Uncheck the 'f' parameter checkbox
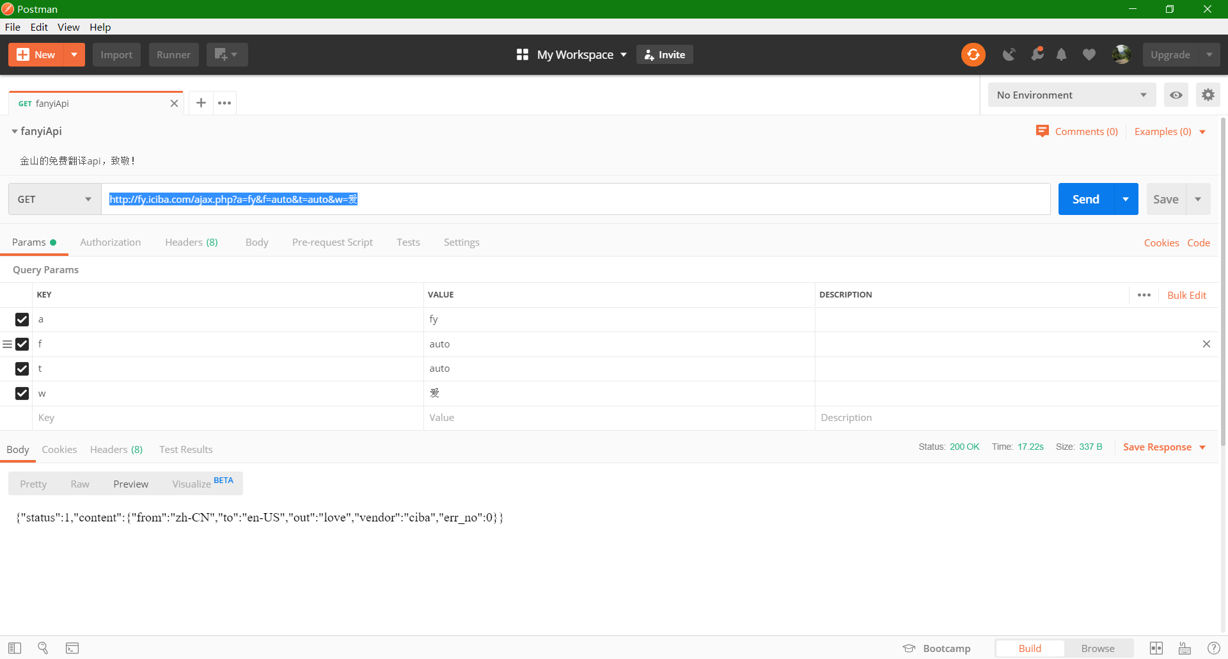 (22, 344)
